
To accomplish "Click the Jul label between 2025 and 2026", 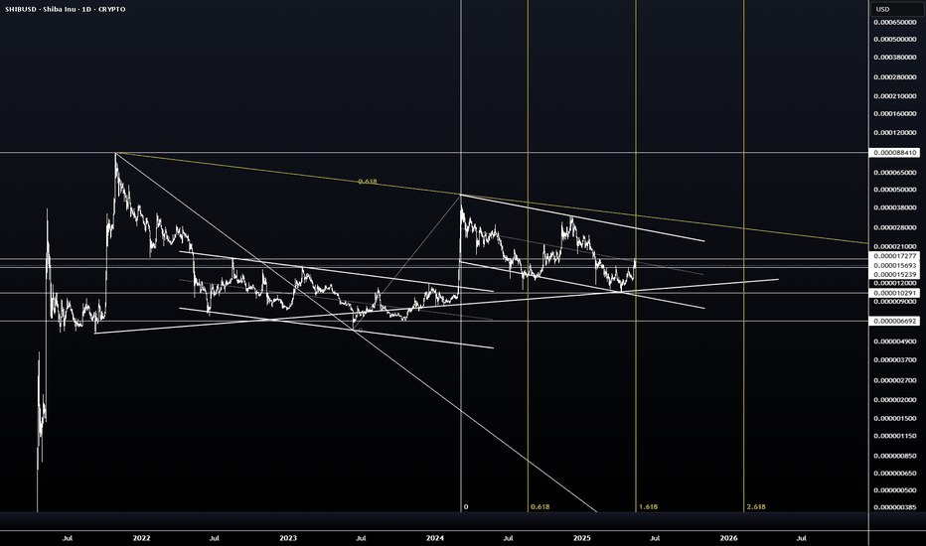I will pos(655,538).
